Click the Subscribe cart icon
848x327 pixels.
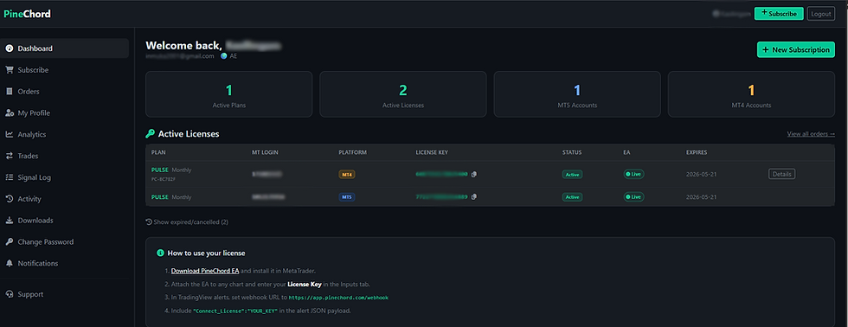coord(10,70)
